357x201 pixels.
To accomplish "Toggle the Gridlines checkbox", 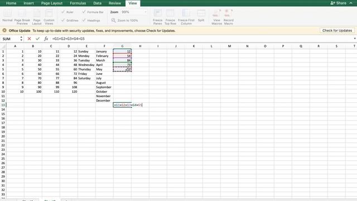I will pyautogui.click(x=63, y=20).
